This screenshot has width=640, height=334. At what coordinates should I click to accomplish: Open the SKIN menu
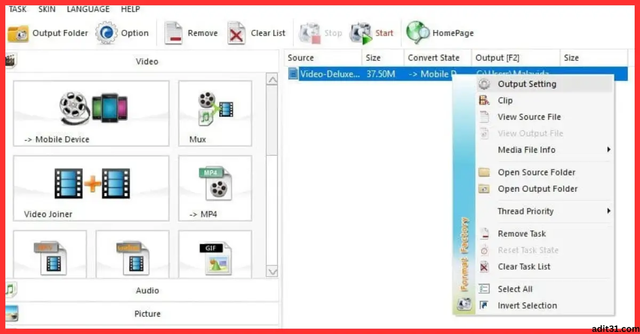[47, 9]
